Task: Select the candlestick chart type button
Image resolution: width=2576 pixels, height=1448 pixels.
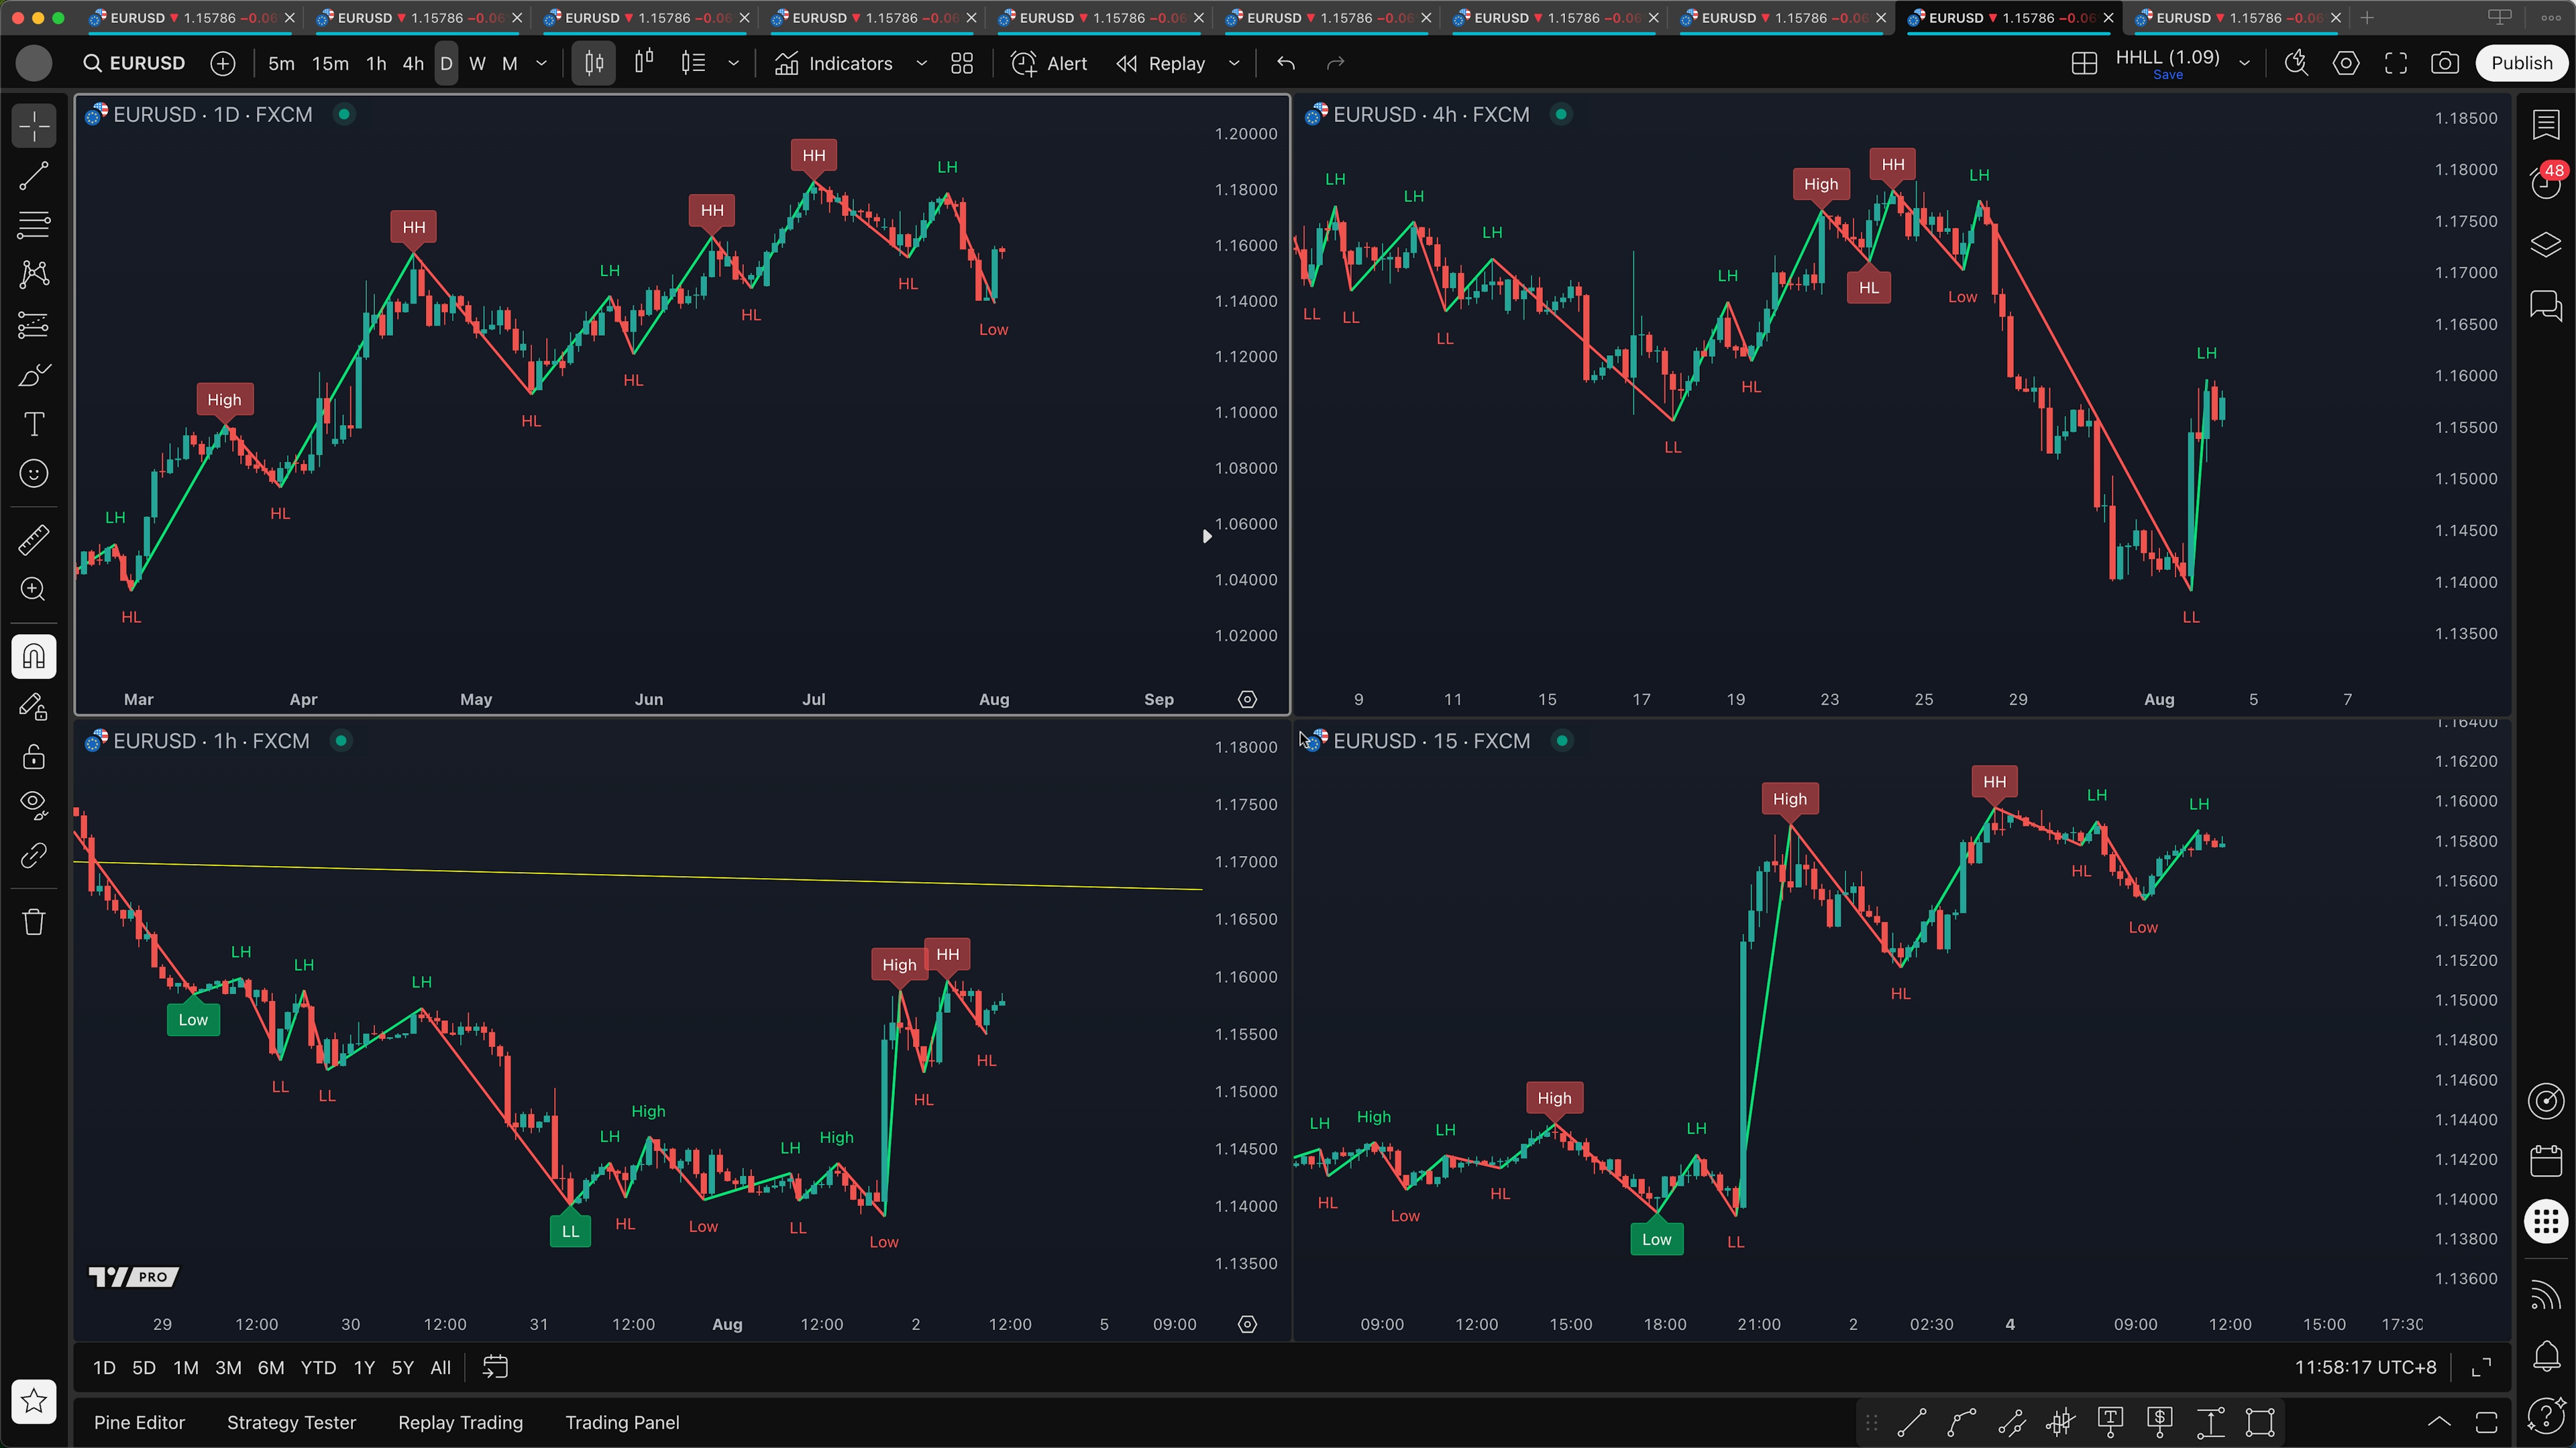Action: pos(594,63)
